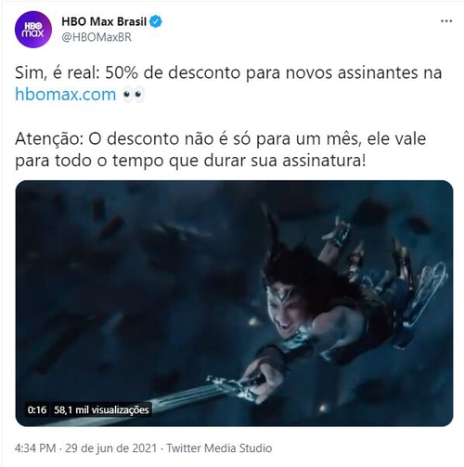Click the HBO Max Brasil display name
This screenshot has height=467, width=464.
104,21
